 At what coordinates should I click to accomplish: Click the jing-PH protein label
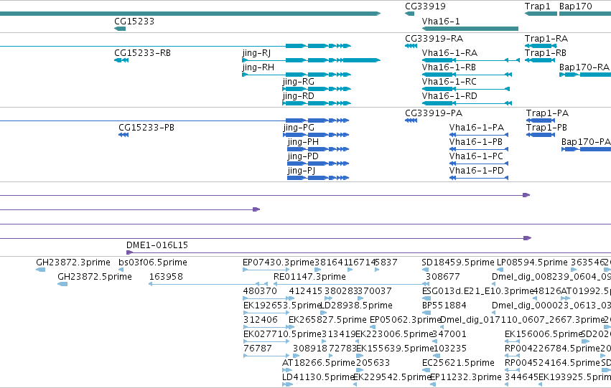[x=303, y=142]
